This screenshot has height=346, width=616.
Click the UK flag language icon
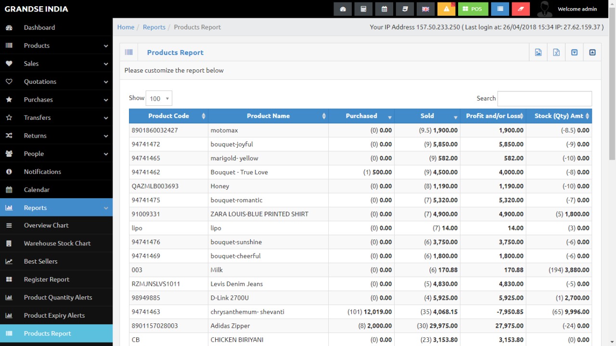425,9
